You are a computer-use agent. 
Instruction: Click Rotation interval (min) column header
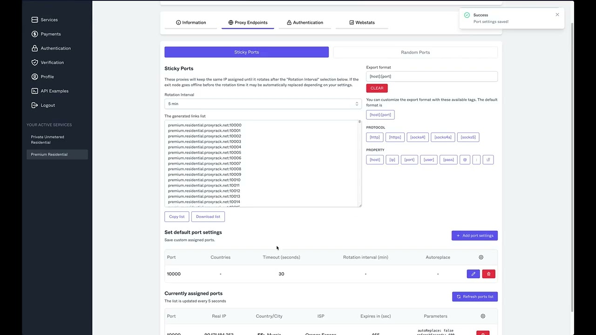366,257
